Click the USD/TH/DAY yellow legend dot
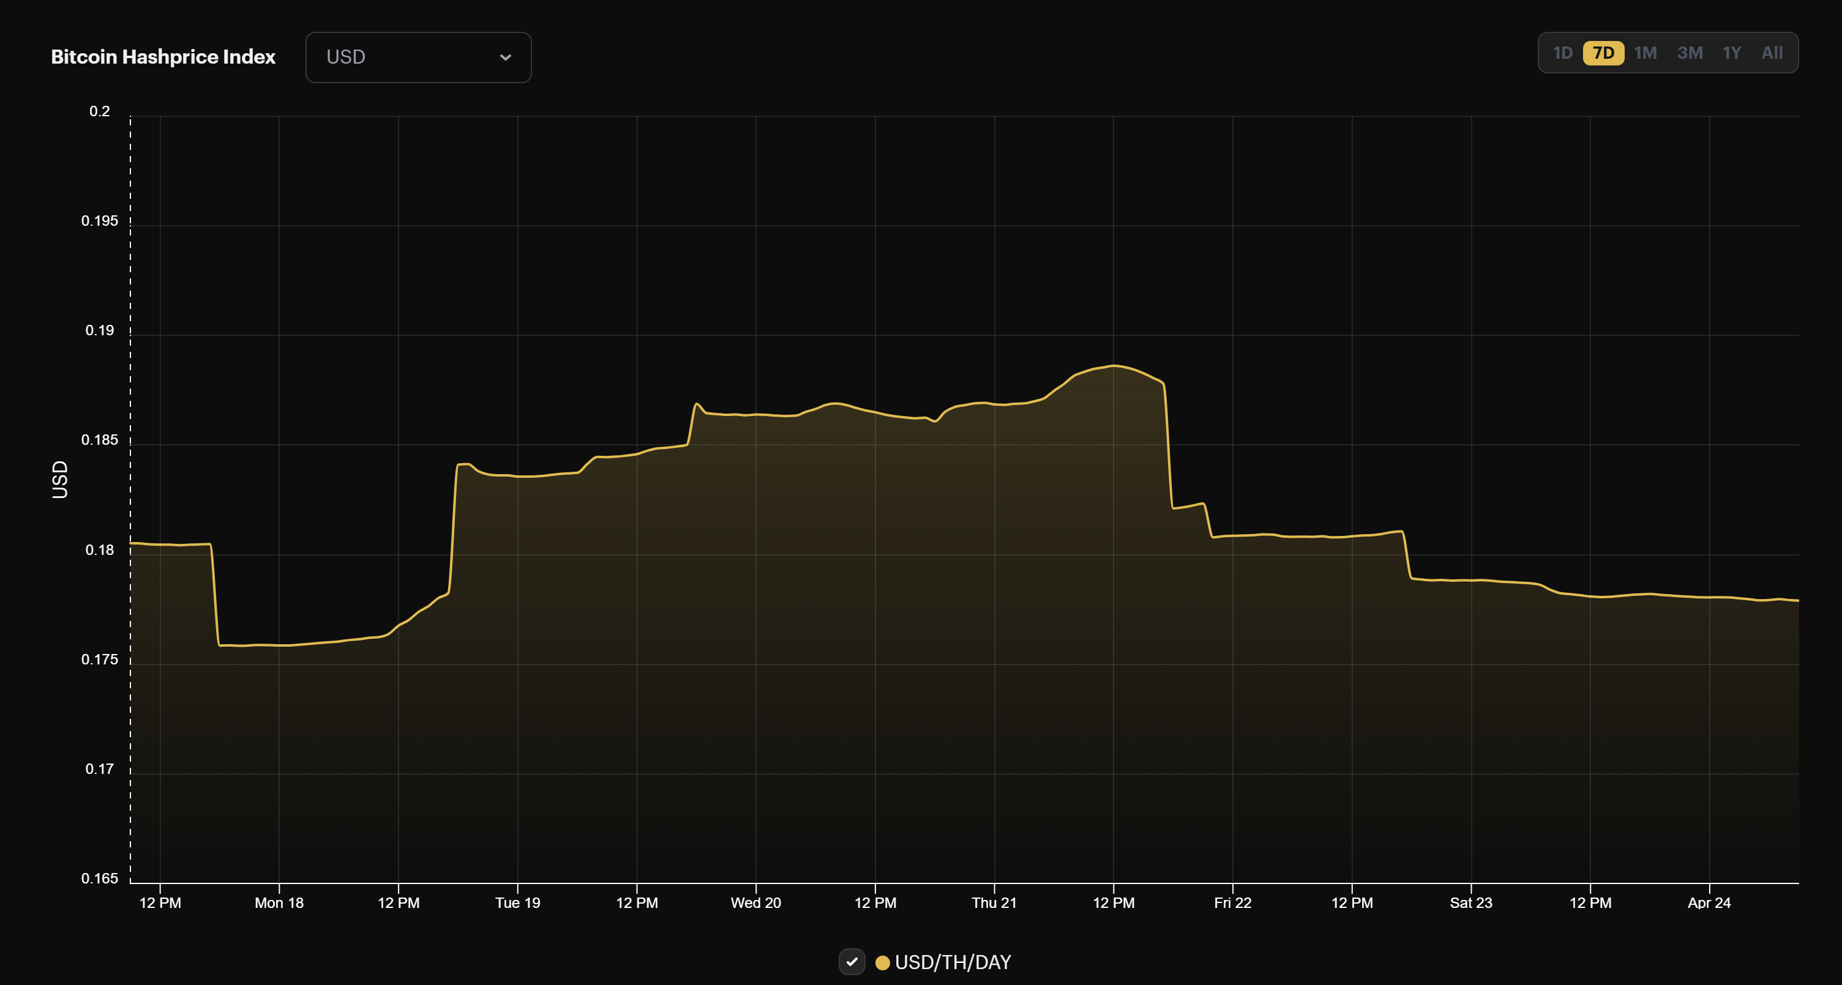Image resolution: width=1842 pixels, height=985 pixels. pos(882,963)
